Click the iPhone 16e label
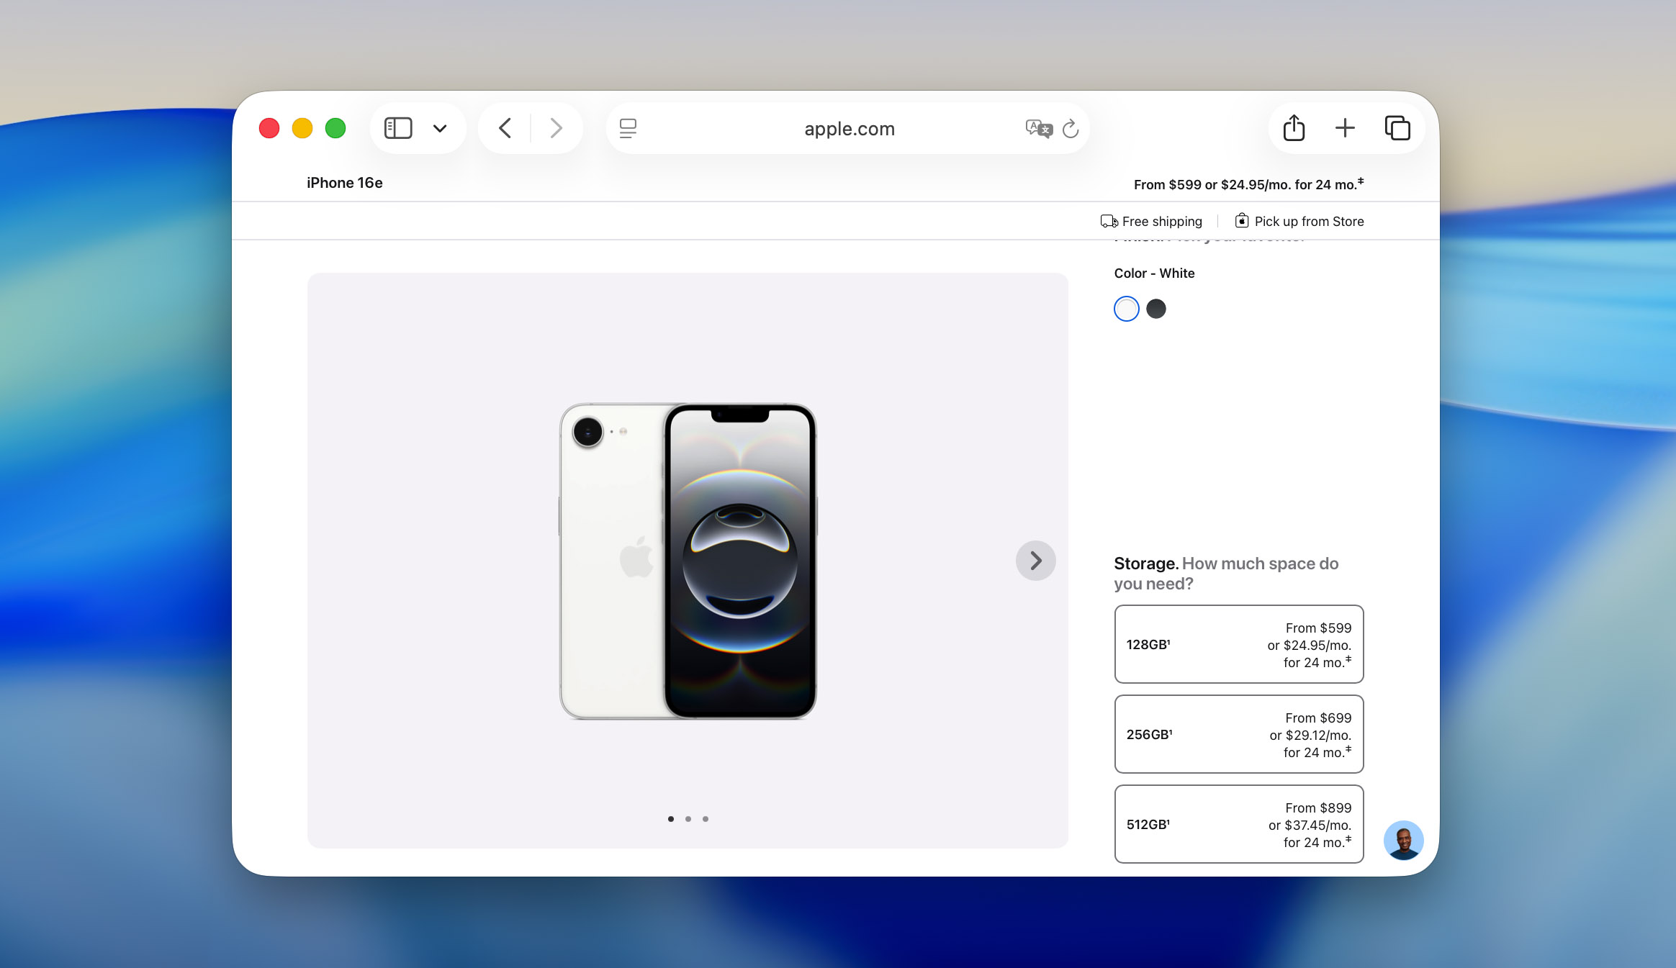The height and width of the screenshot is (968, 1676). click(344, 182)
